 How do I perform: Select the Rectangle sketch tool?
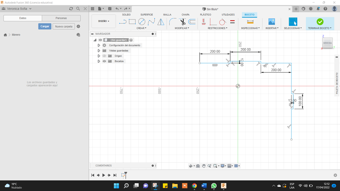[x=132, y=22]
